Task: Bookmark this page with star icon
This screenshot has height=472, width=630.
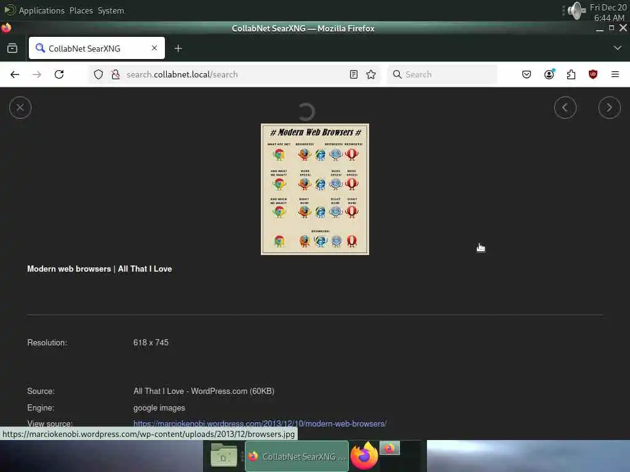Action: point(371,74)
